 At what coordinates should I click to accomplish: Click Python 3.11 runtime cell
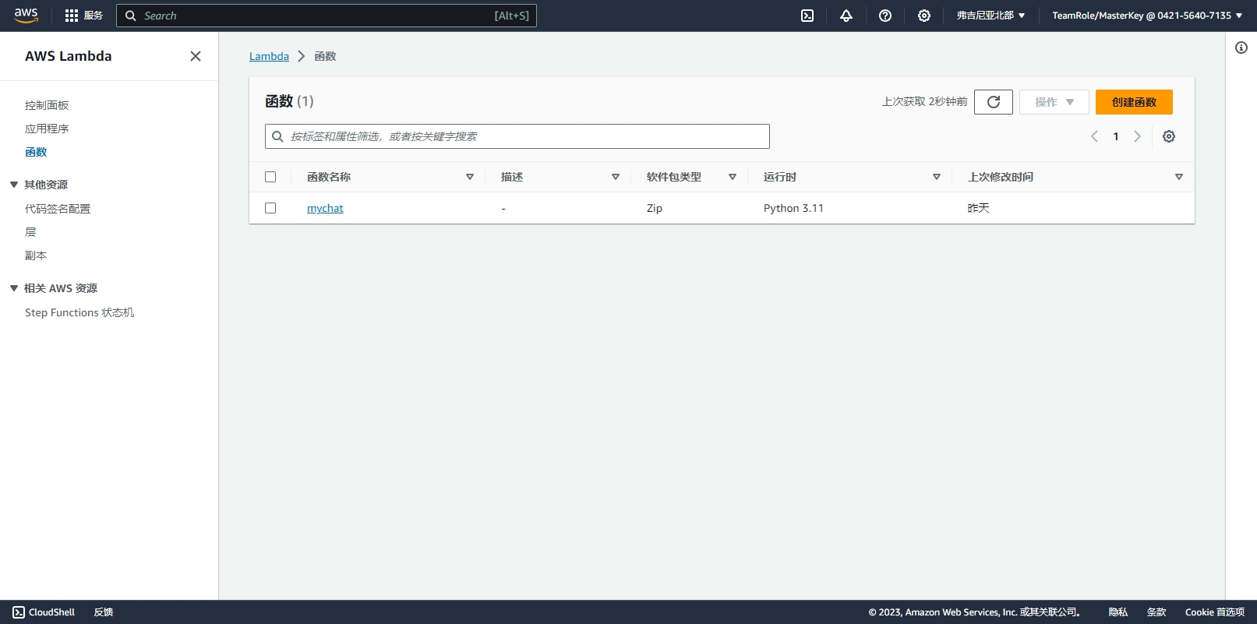point(793,208)
